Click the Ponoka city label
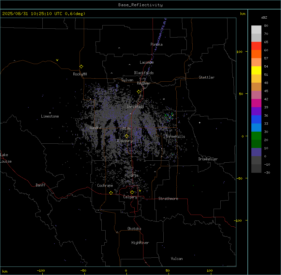This screenshot has height=275, width=281. coord(156,44)
